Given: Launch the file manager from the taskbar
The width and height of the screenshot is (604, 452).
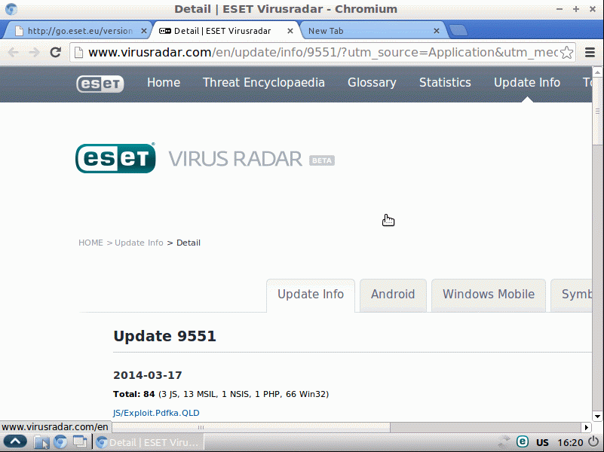Looking at the screenshot, I should point(41,442).
